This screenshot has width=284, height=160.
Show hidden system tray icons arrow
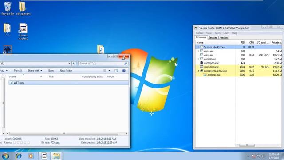[x=248, y=156]
